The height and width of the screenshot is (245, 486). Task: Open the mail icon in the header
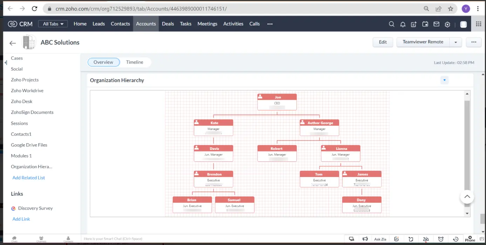tap(436, 24)
